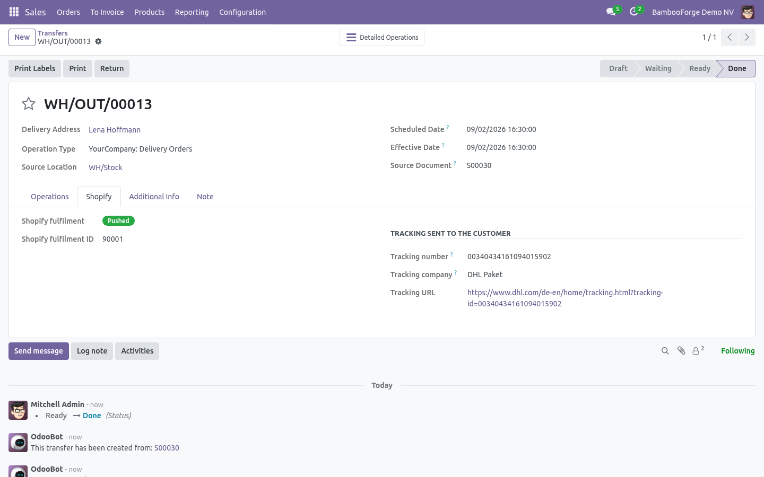Select the Shopify tab

99,197
